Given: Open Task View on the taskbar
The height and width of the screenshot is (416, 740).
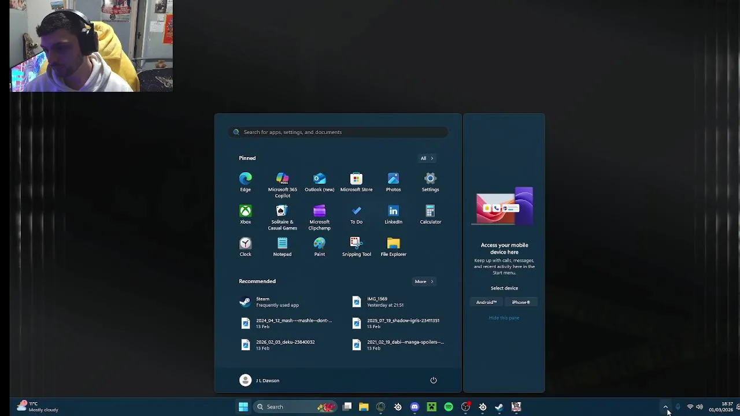Looking at the screenshot, I should click(347, 407).
